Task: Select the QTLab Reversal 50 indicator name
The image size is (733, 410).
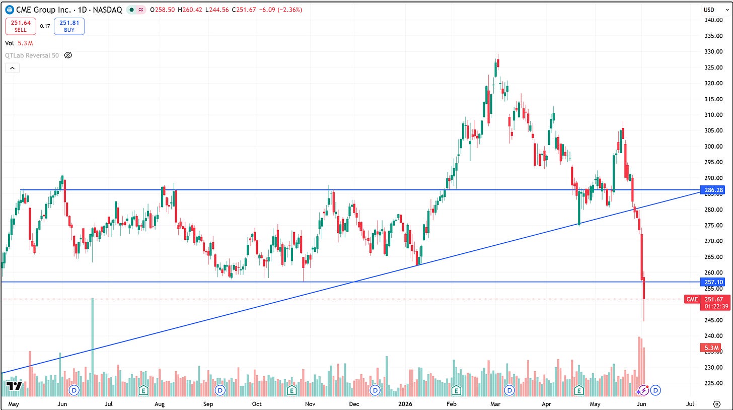Action: 33,55
